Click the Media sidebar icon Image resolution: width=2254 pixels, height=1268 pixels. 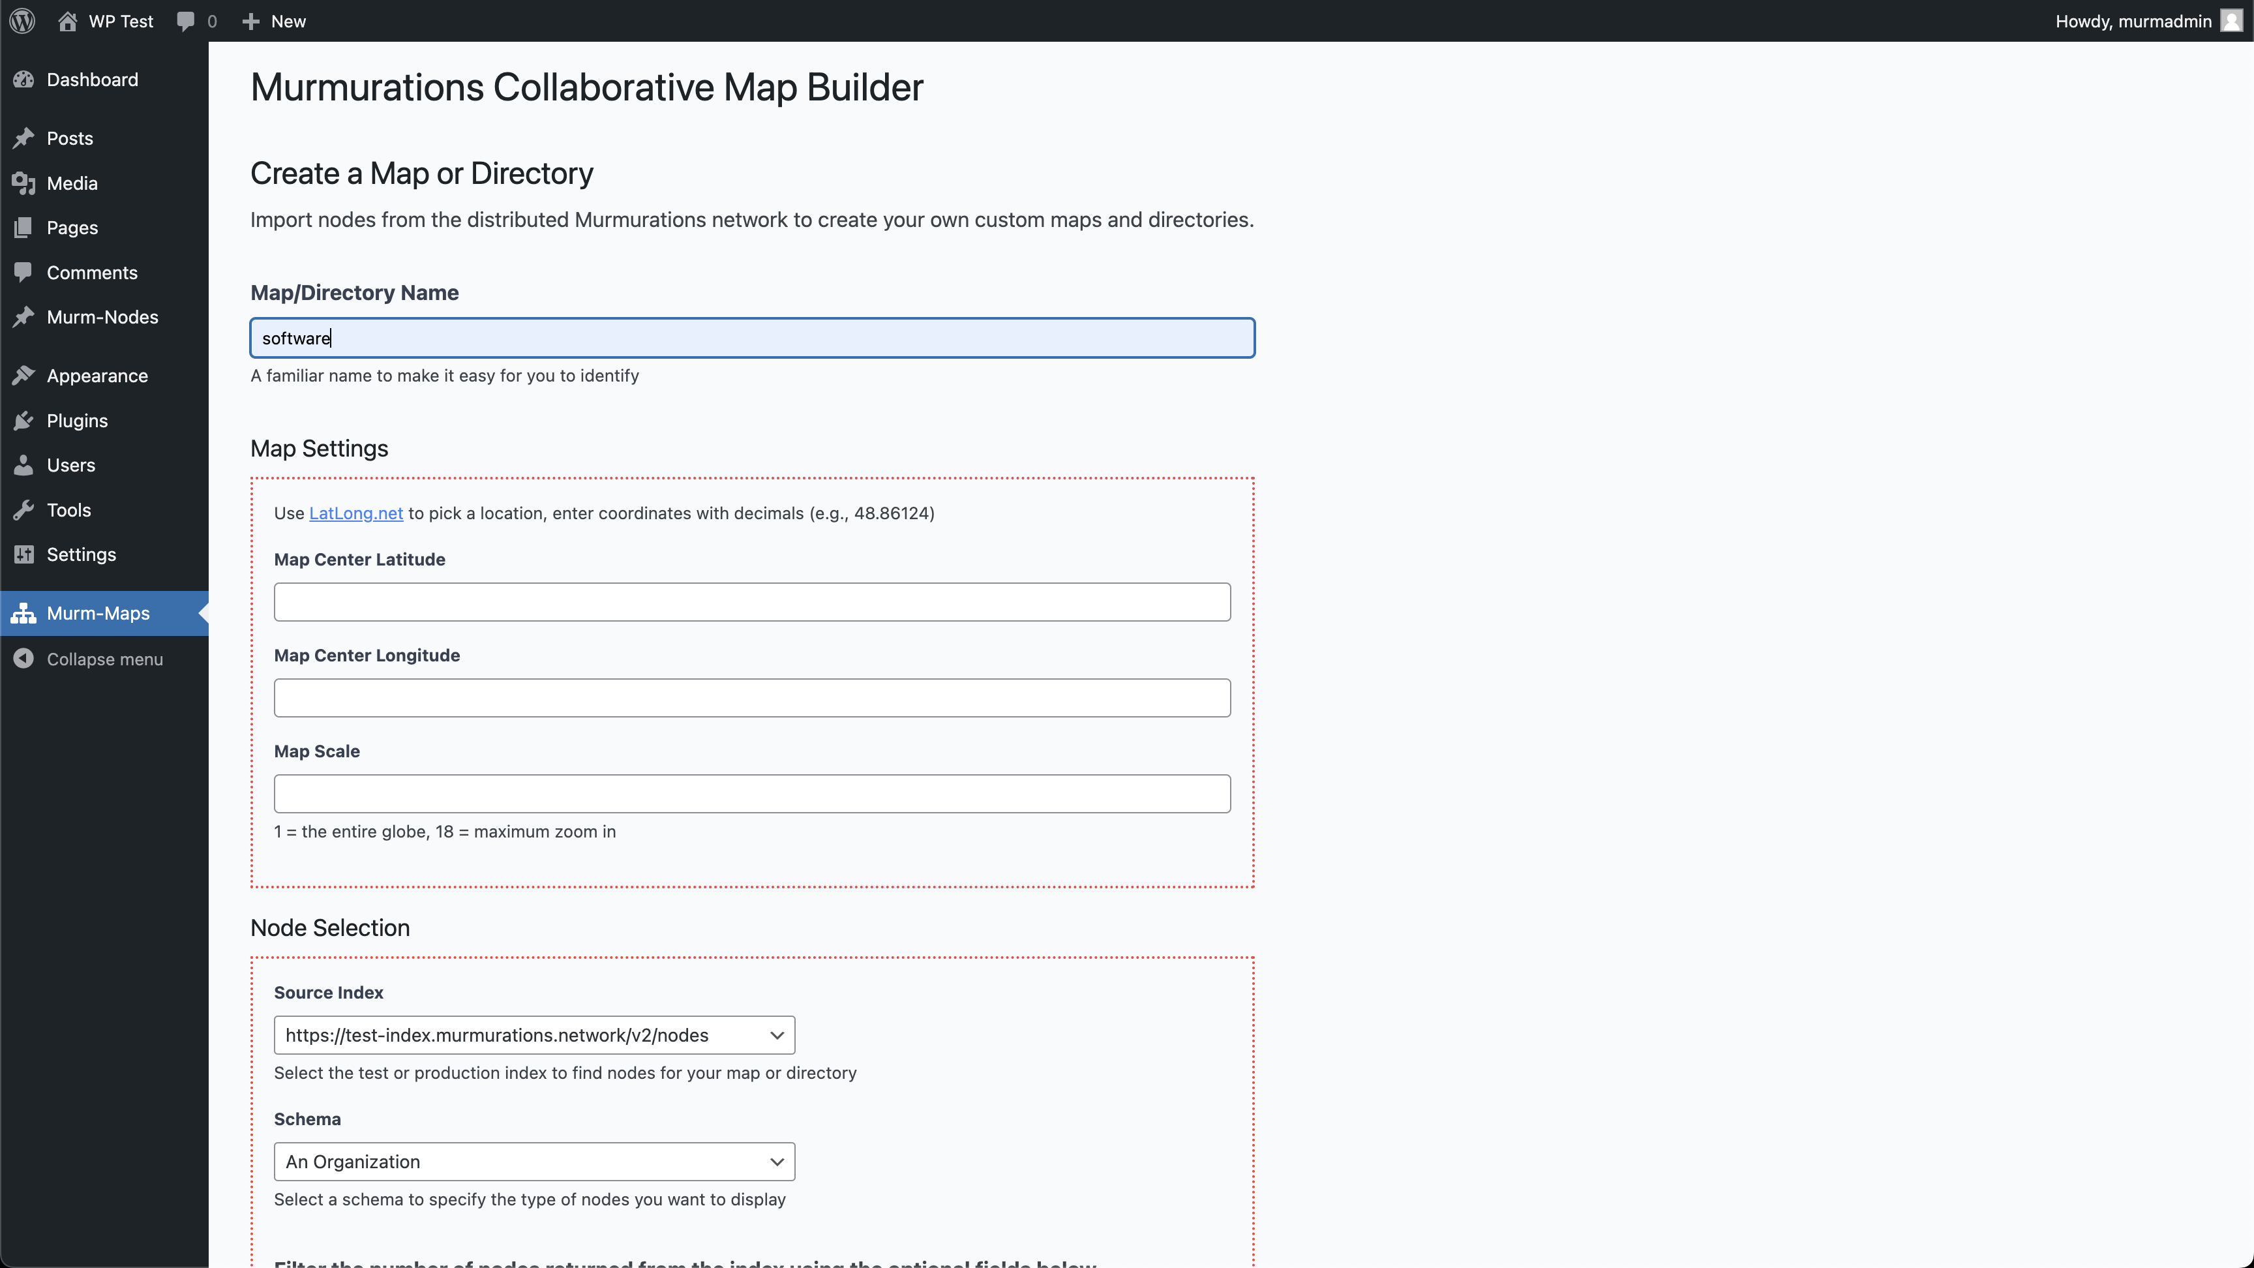(x=23, y=183)
